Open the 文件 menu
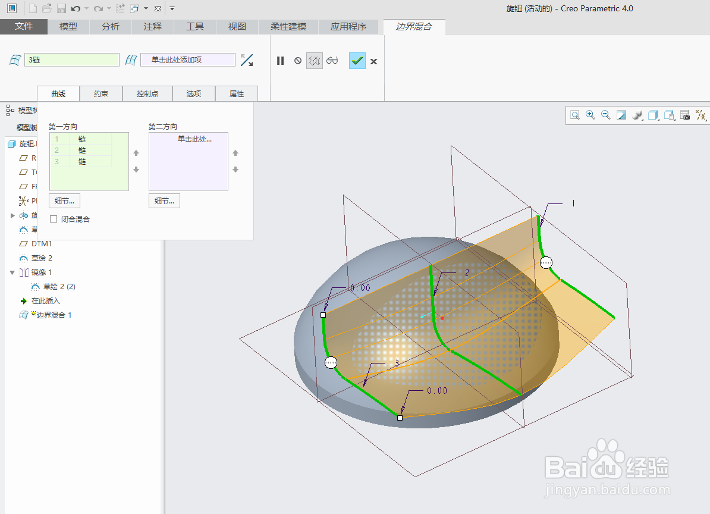Viewport: 710px width, 514px height. click(24, 26)
